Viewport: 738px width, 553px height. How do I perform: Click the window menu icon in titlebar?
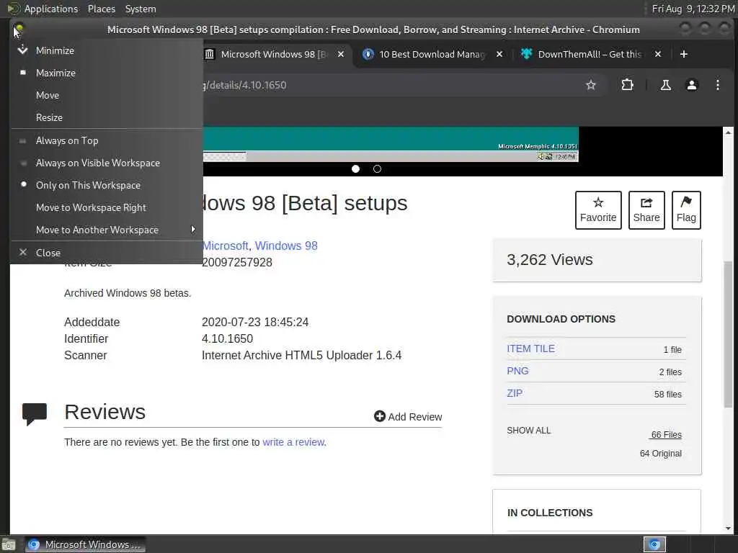click(x=18, y=30)
